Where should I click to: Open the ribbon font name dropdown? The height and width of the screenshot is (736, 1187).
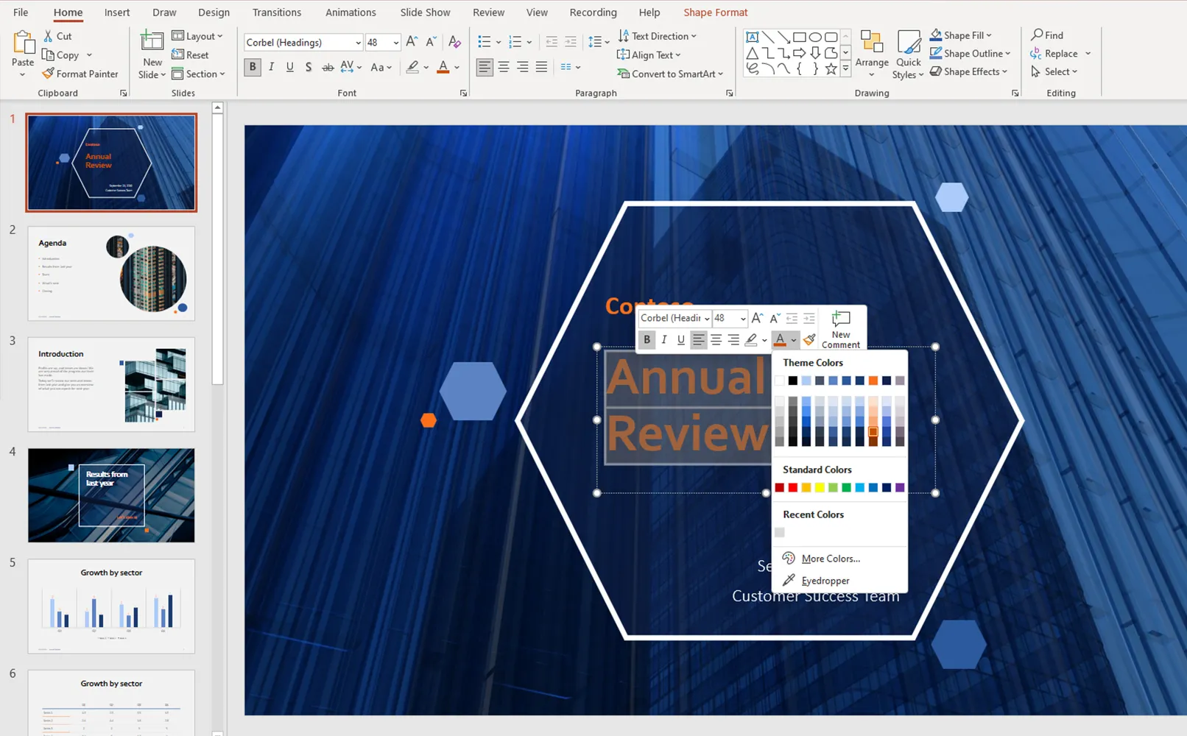click(x=358, y=43)
